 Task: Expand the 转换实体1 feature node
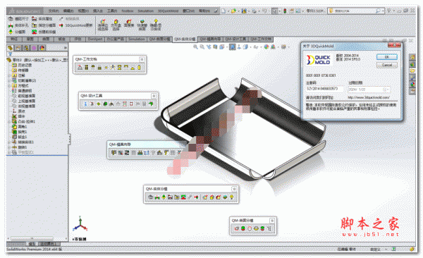coord(9,142)
